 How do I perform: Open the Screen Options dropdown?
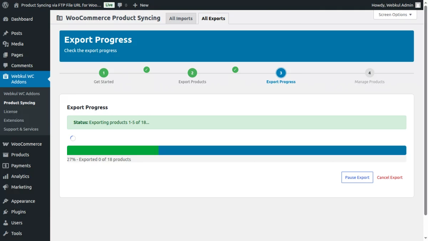(394, 14)
